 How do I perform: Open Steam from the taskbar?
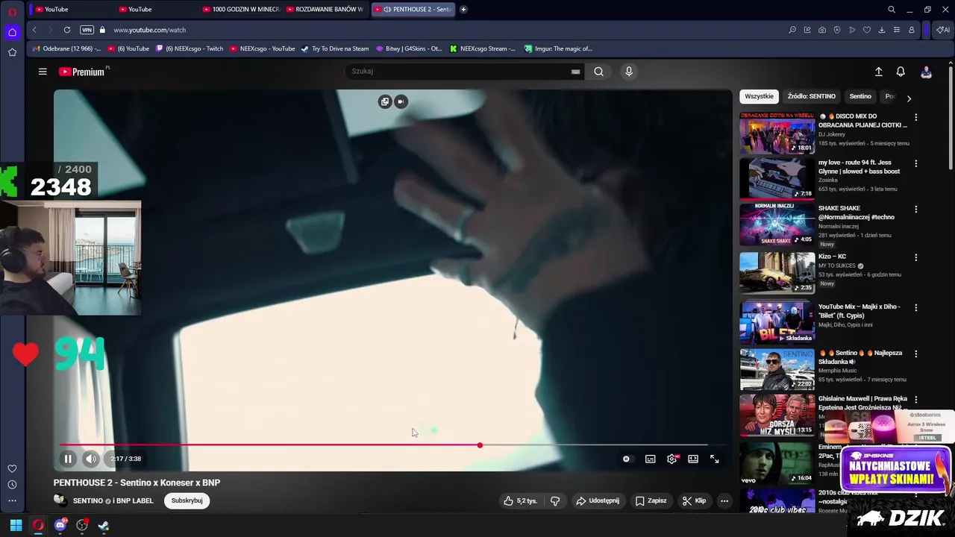click(104, 525)
